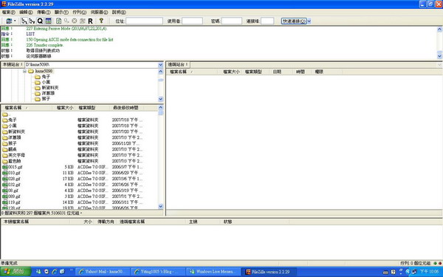Open the 伺服器(S) menu

(99, 12)
